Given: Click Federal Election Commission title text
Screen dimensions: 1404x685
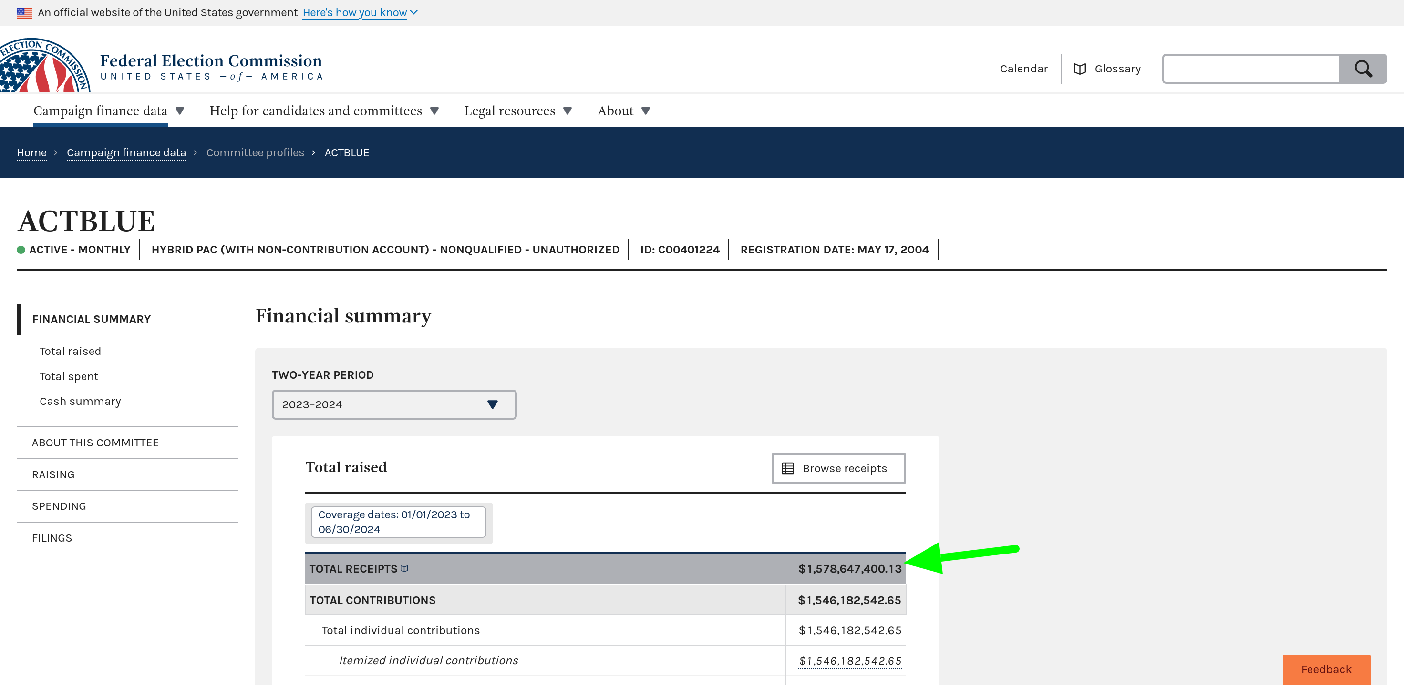Looking at the screenshot, I should pos(211,60).
